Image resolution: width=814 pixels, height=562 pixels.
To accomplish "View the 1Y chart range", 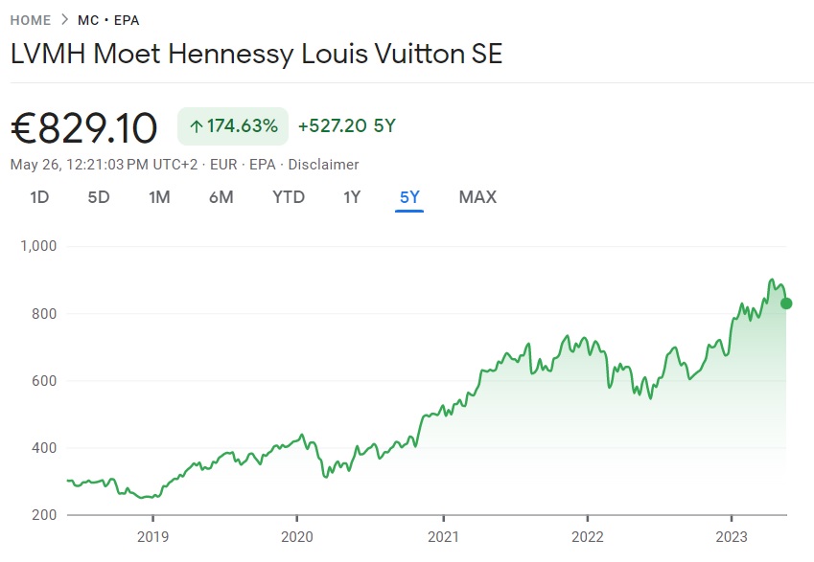I will [352, 197].
